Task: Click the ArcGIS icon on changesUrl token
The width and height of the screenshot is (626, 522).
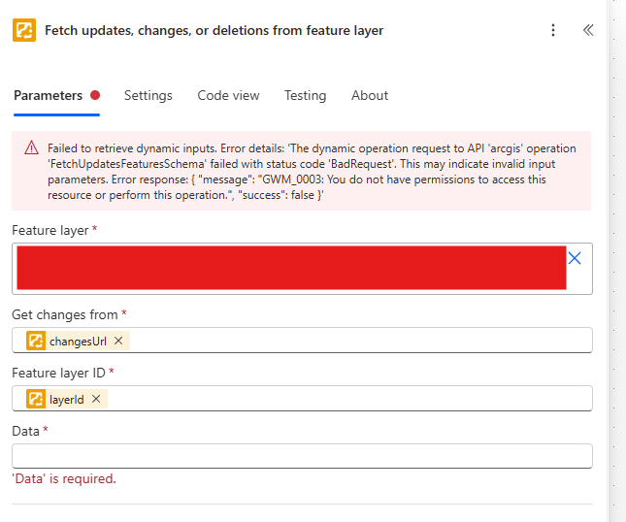Action: click(x=36, y=341)
